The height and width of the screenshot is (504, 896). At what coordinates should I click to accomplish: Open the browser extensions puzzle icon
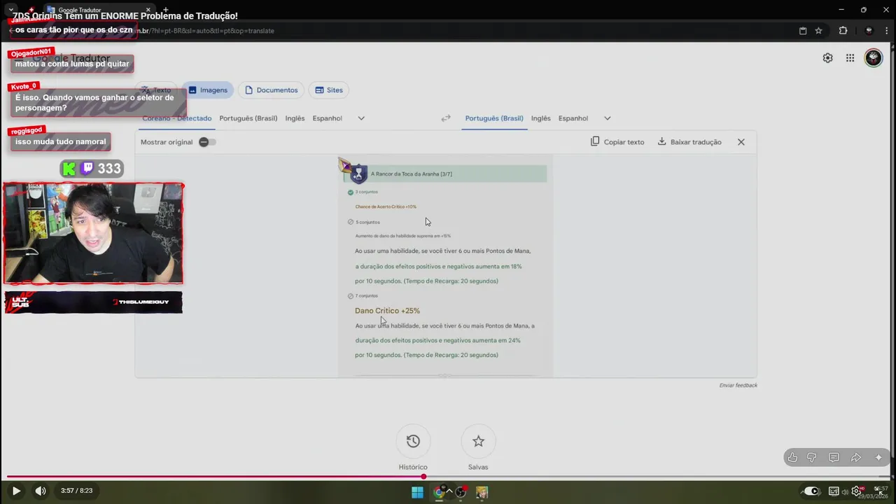[843, 31]
